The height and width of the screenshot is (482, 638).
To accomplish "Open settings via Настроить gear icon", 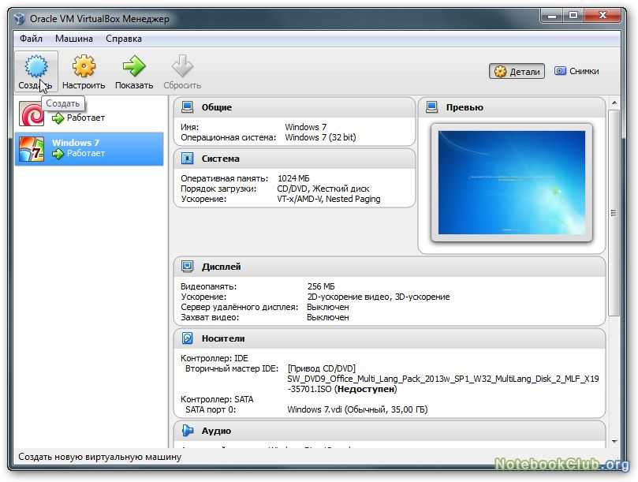I will pos(84,66).
